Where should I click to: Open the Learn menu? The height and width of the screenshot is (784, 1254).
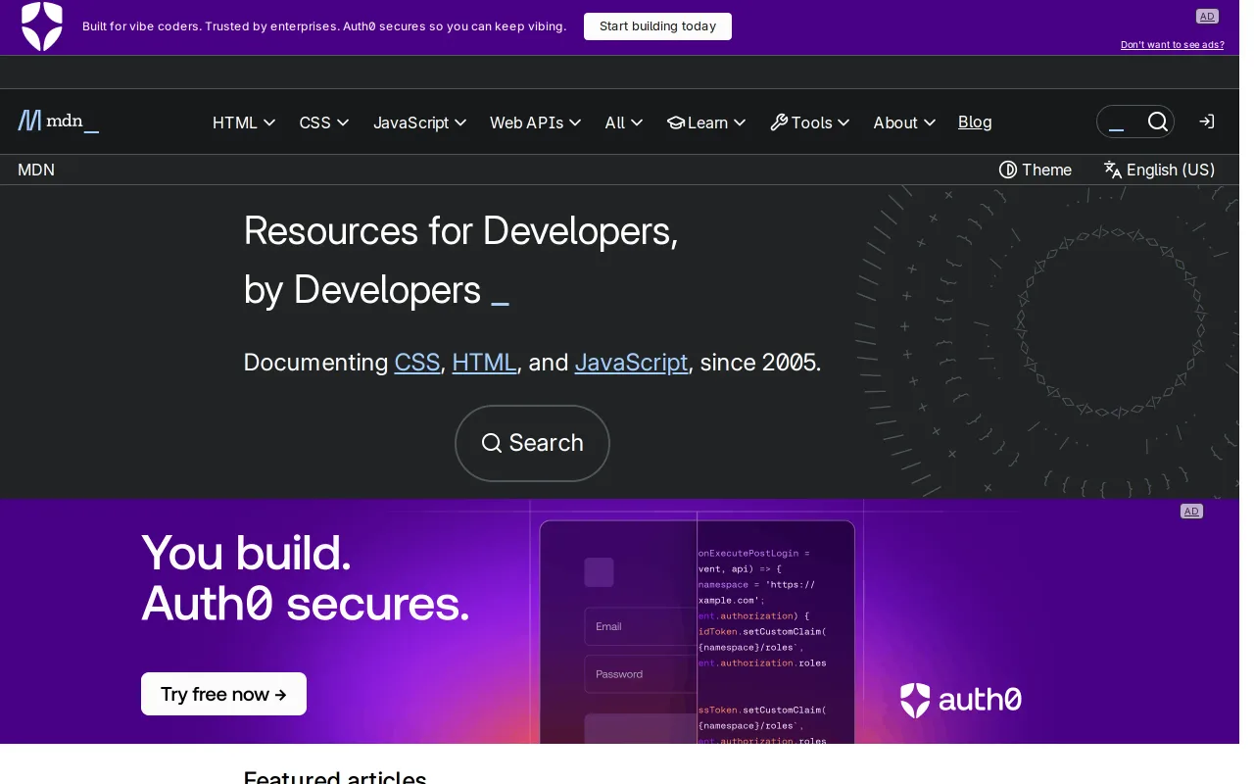(706, 122)
